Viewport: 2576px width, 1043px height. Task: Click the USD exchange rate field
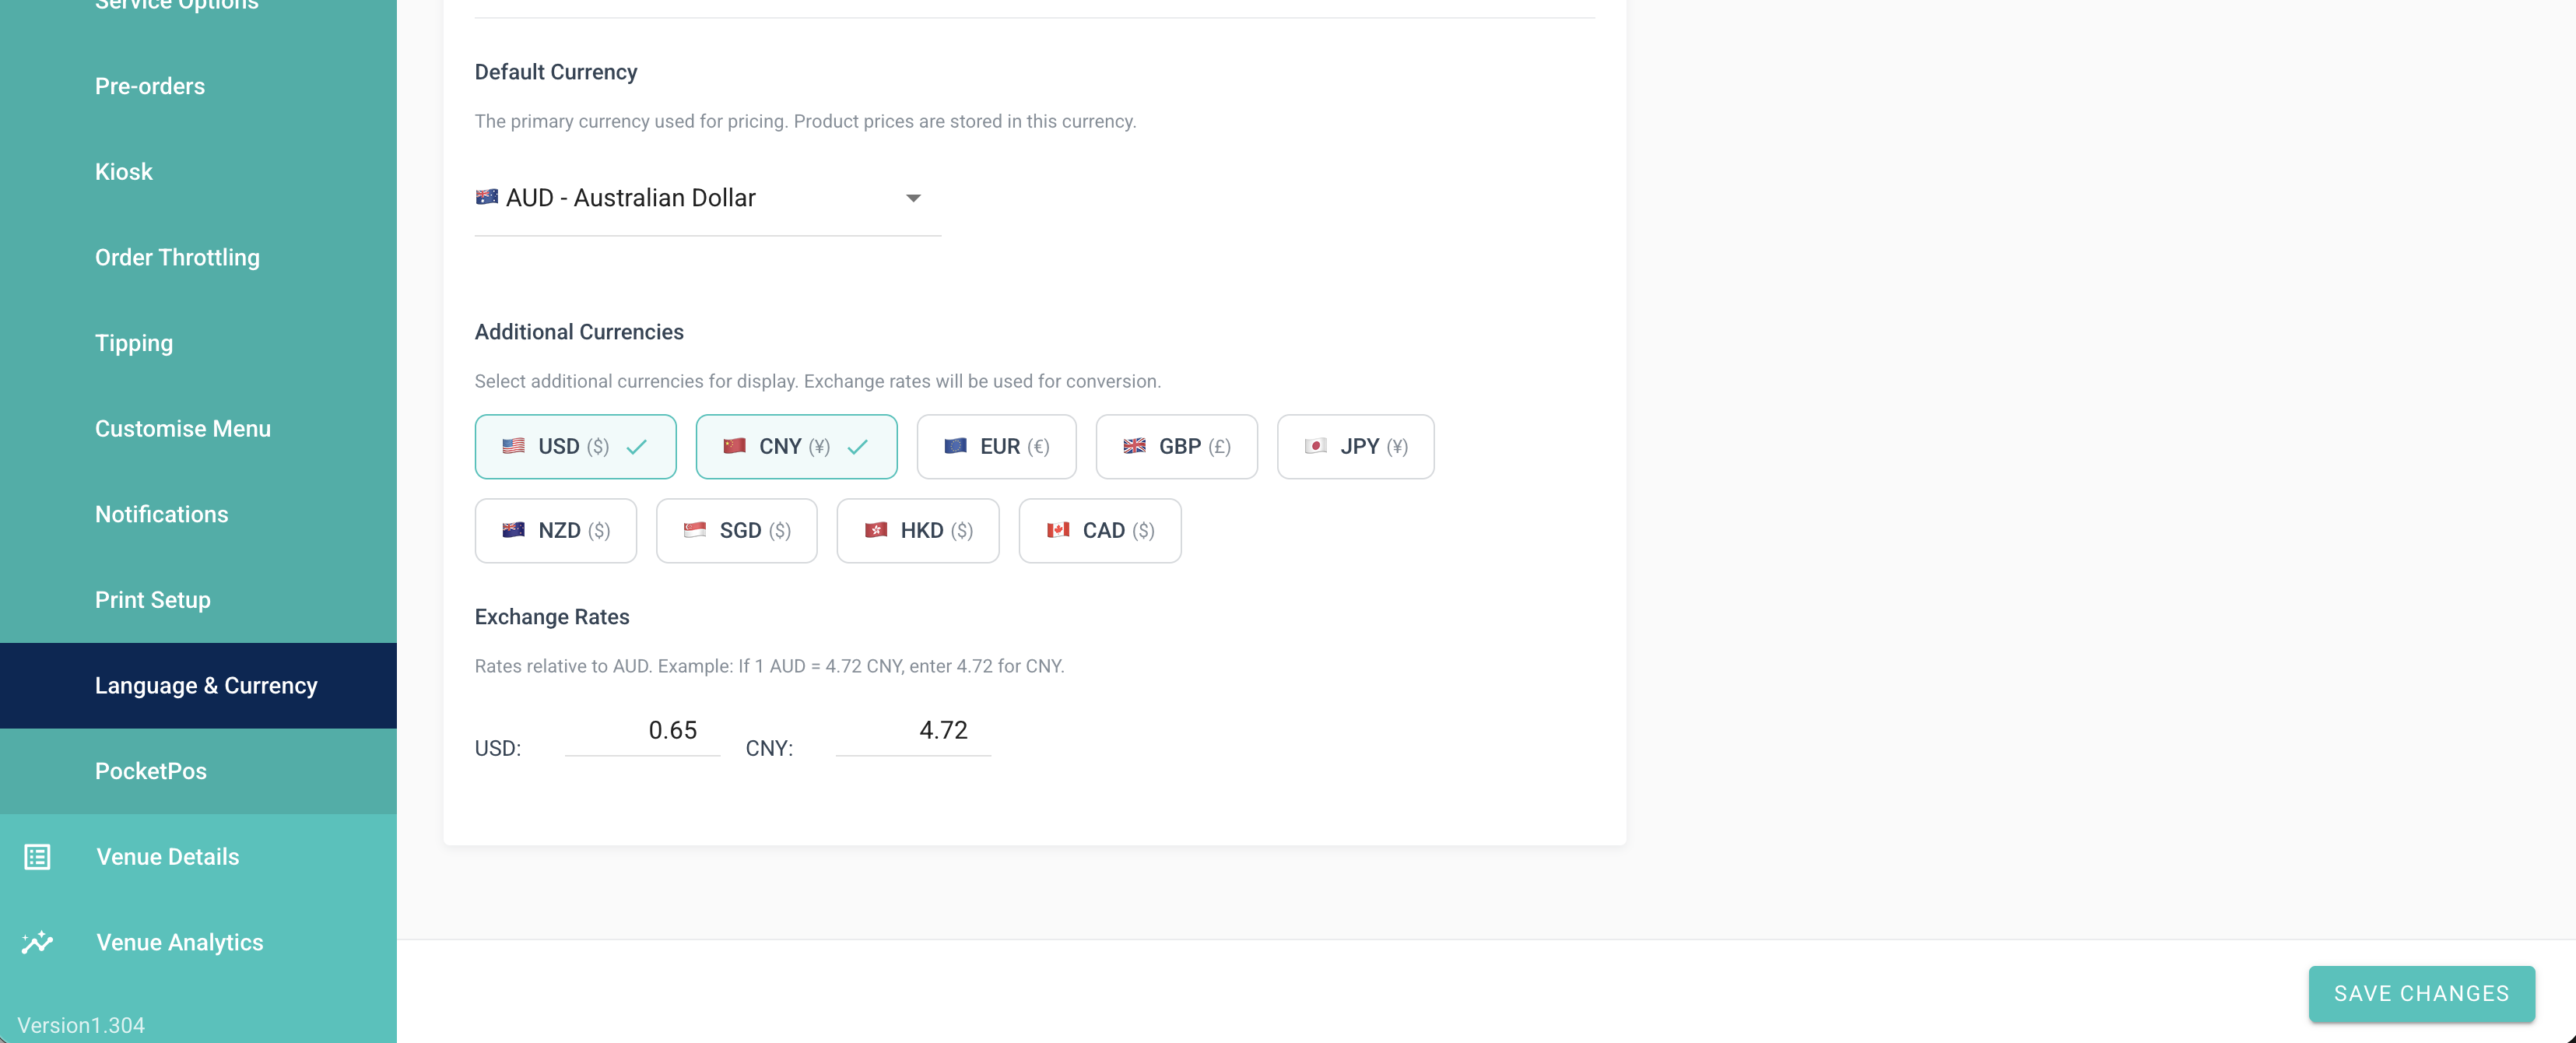pos(642,731)
